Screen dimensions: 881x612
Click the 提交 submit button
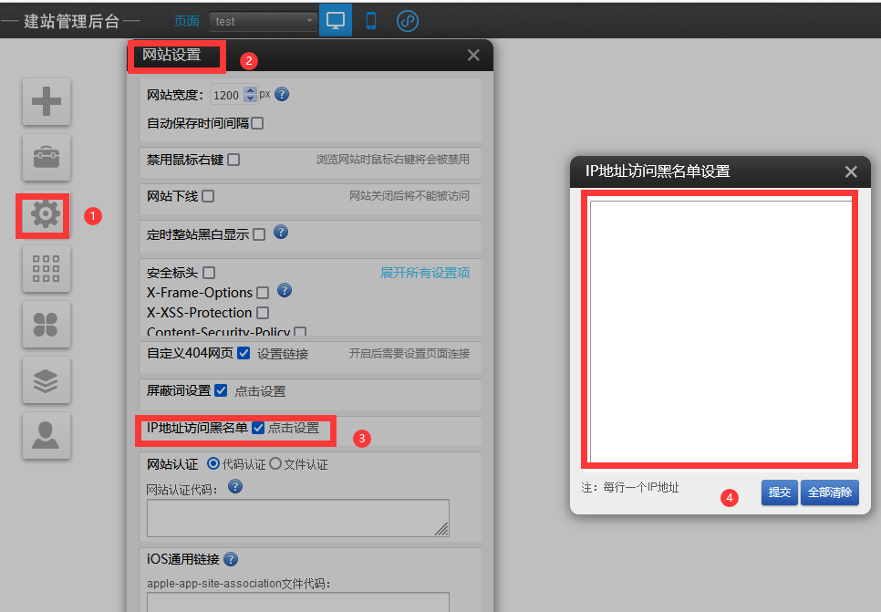779,493
